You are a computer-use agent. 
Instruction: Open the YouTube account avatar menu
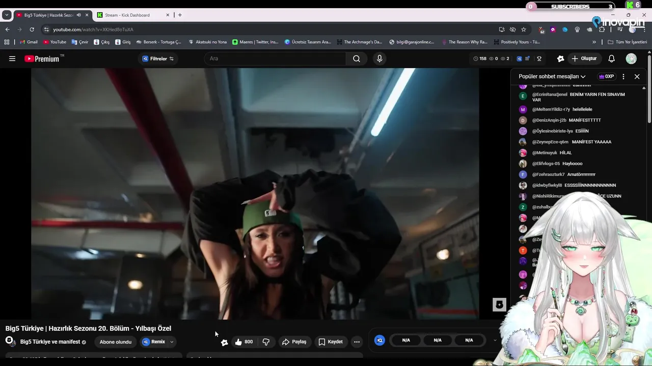[631, 58]
